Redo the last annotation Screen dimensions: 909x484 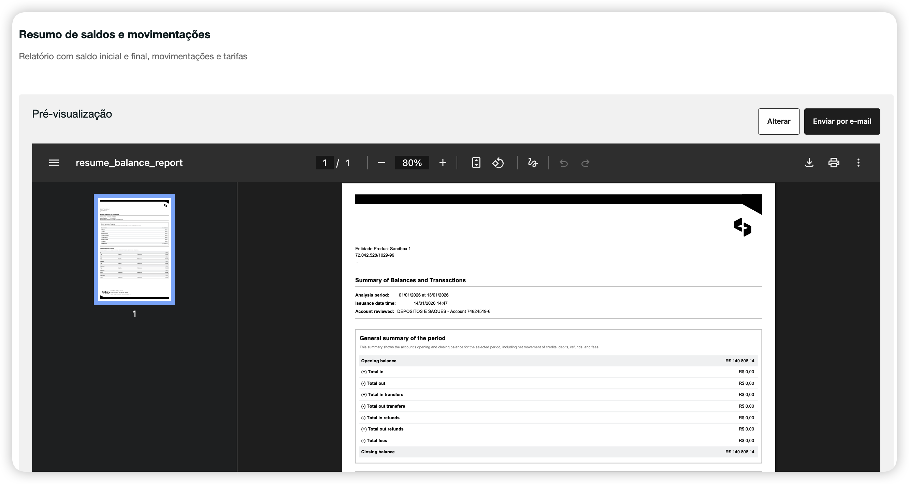pos(585,163)
